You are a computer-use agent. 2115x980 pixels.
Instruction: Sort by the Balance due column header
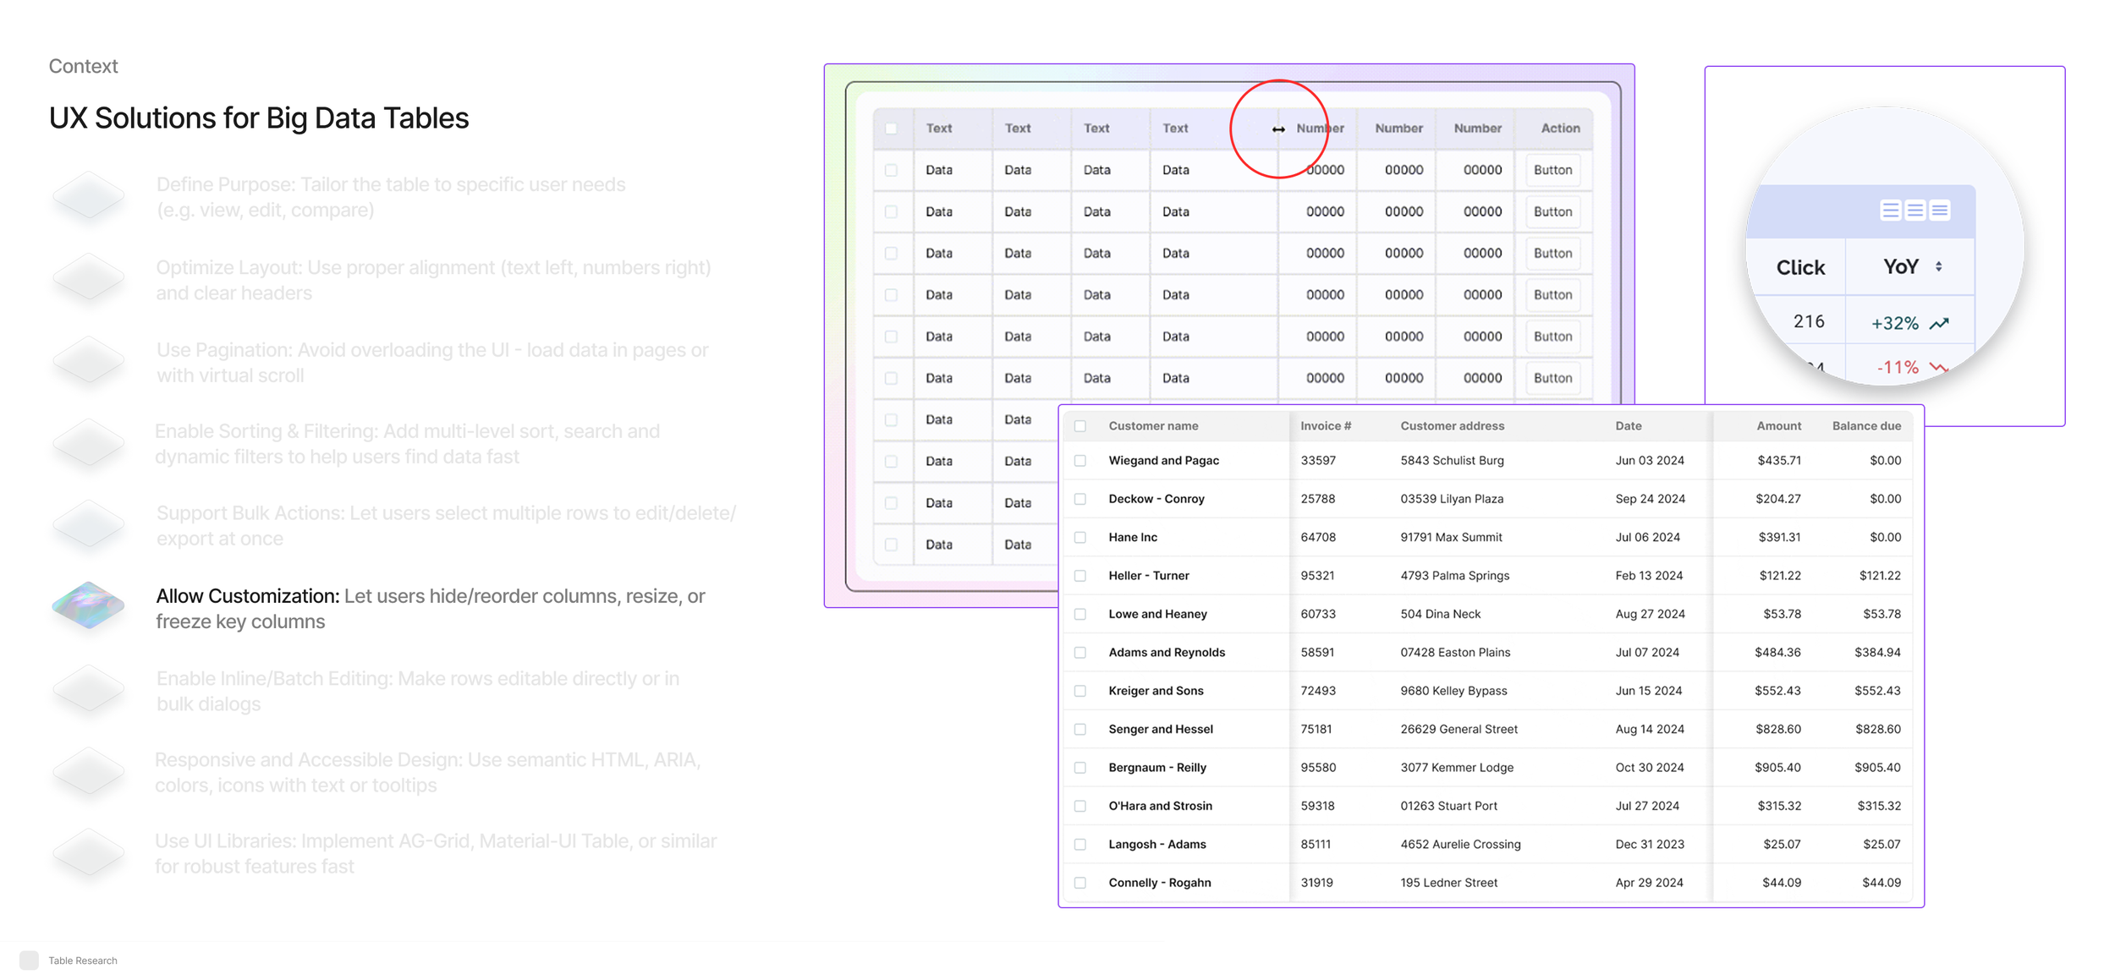[1865, 426]
